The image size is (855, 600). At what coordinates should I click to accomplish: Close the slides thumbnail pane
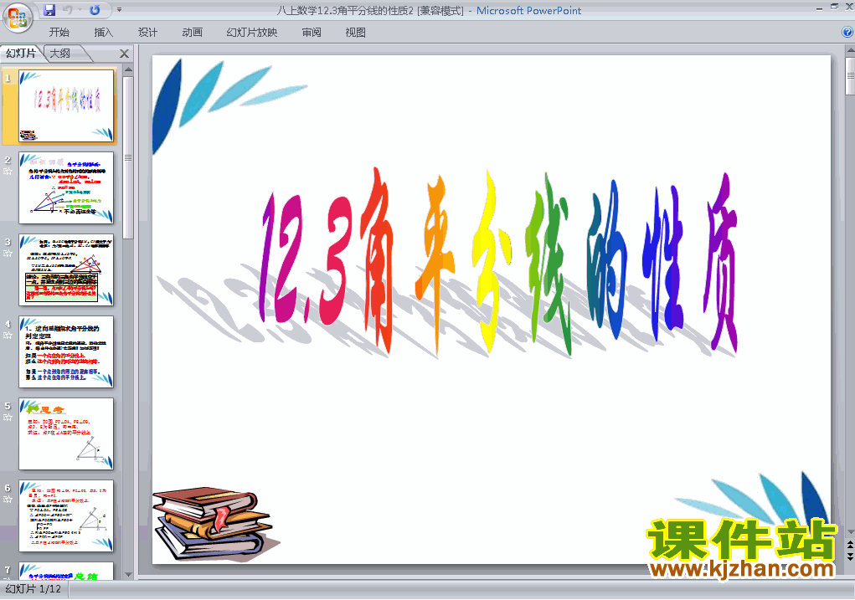coord(124,54)
